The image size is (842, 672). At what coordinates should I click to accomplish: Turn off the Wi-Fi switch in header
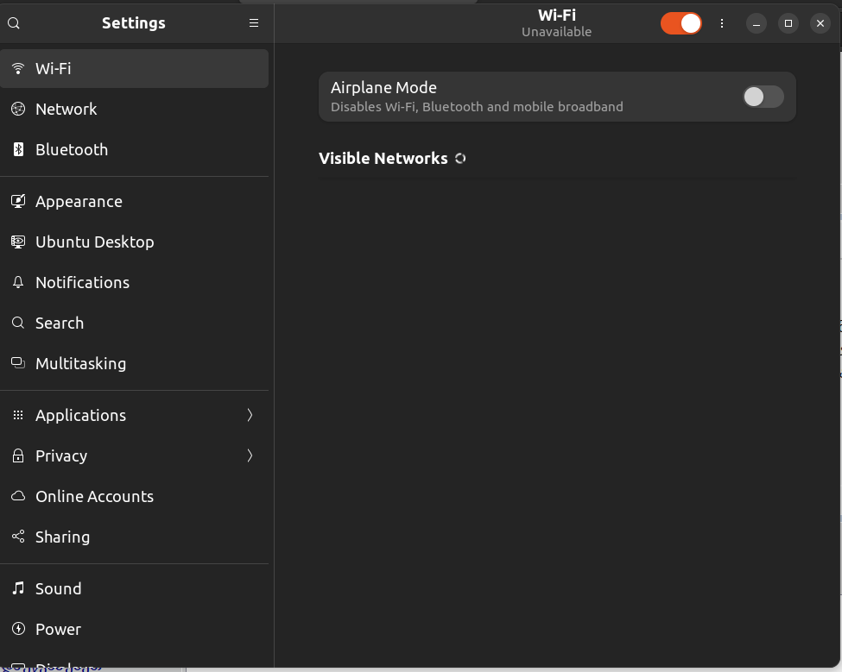(x=681, y=23)
